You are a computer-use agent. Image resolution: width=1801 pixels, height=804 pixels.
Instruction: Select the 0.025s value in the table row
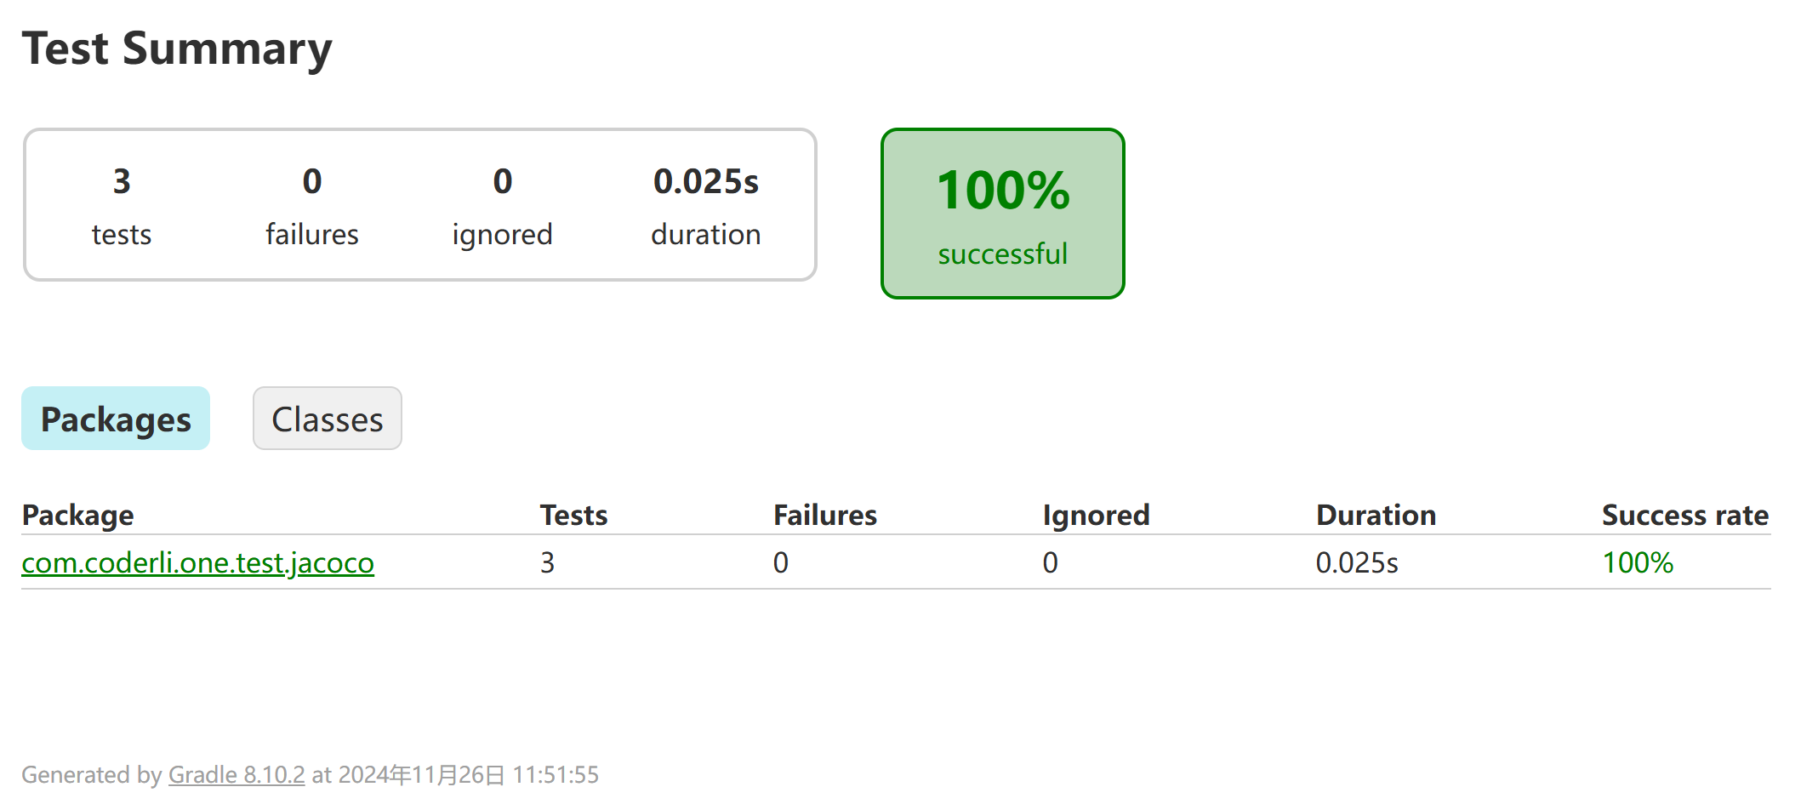1357,562
